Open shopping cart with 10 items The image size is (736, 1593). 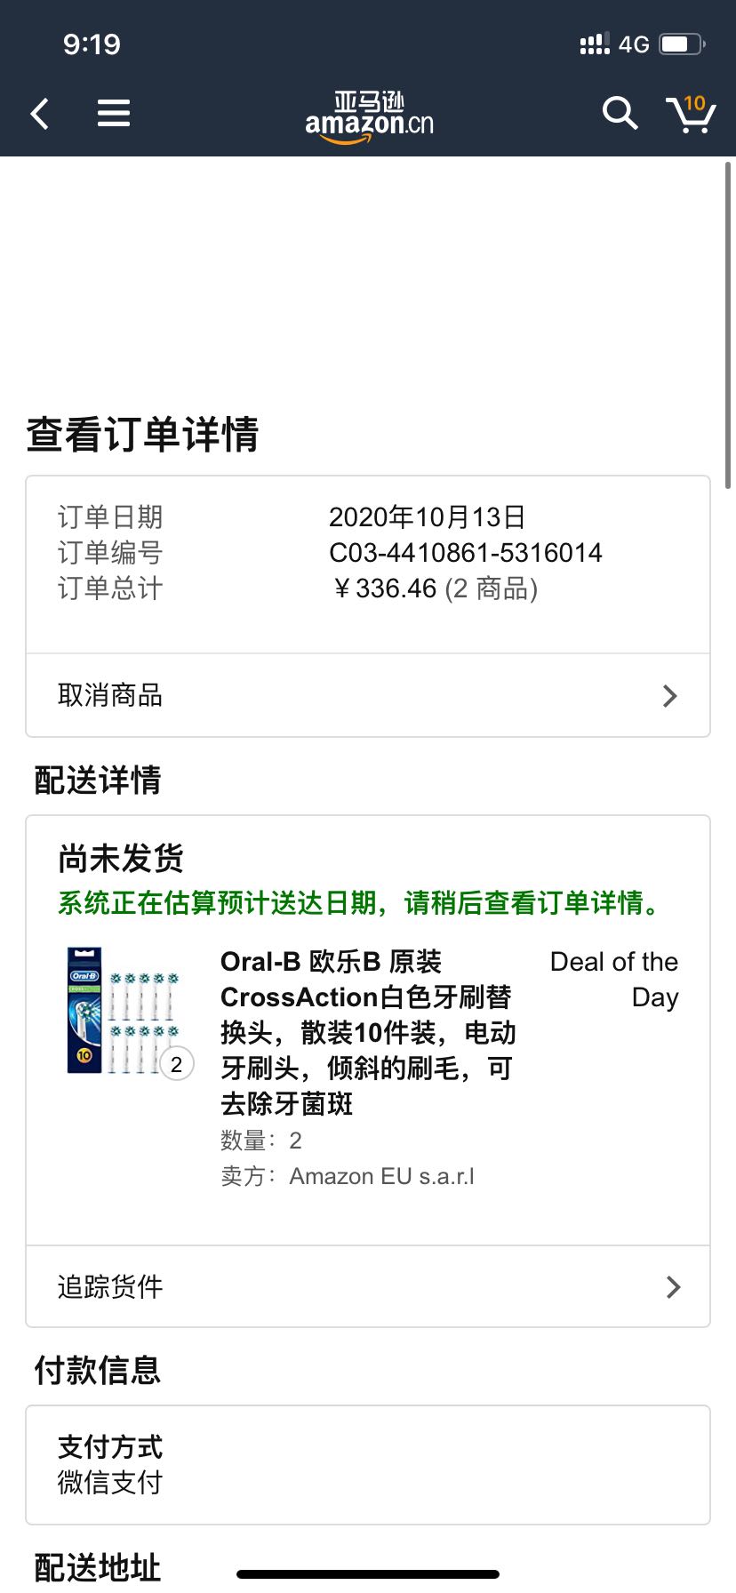tap(692, 113)
